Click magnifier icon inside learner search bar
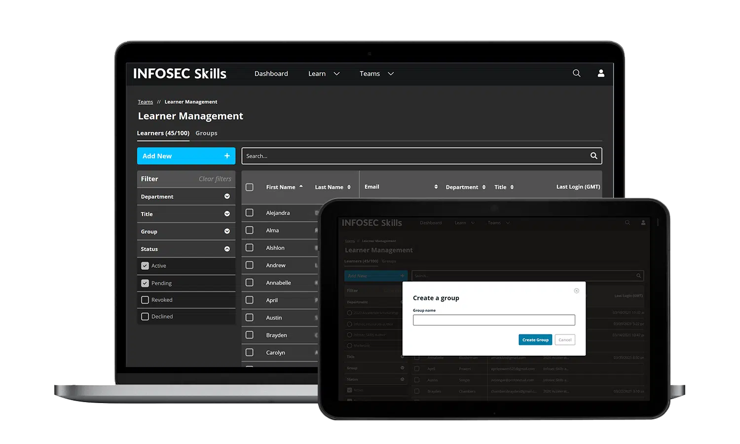This screenshot has height=444, width=740. tap(593, 156)
